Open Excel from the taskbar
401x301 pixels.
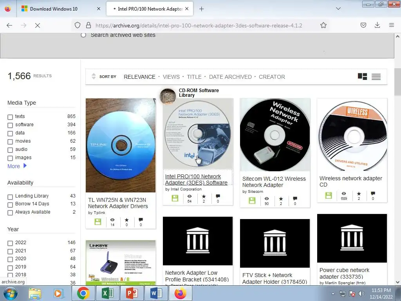108,293
